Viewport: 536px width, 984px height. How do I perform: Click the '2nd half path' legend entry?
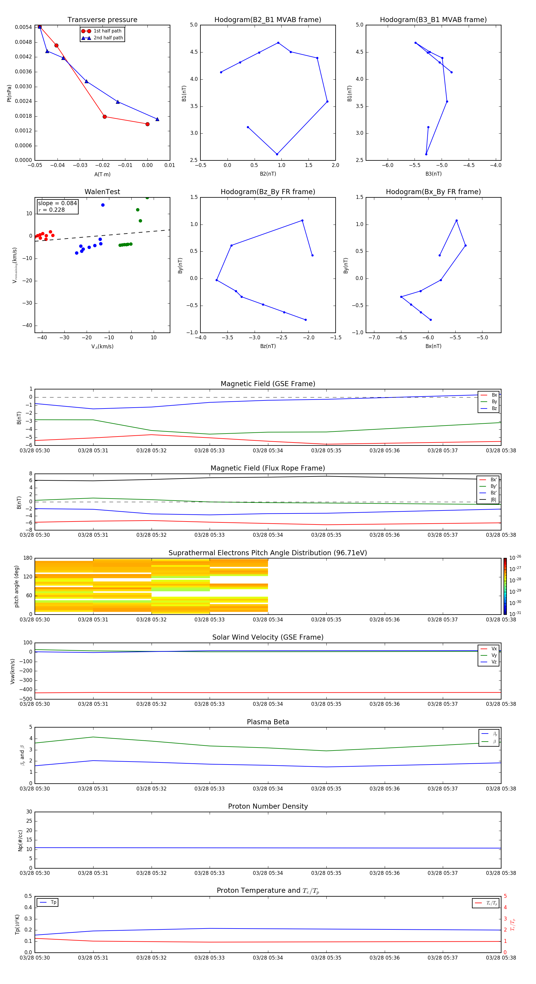pyautogui.click(x=102, y=38)
